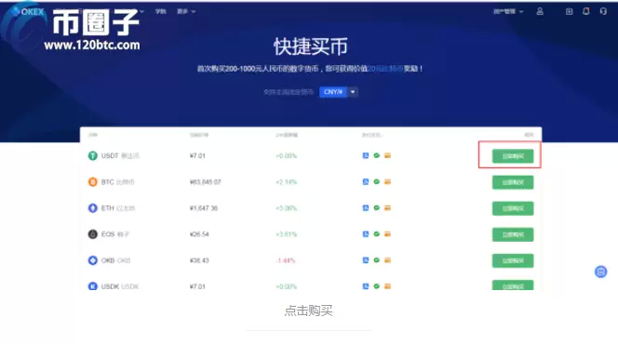Click the headset customer support icon
The image size is (618, 344).
pos(603,11)
